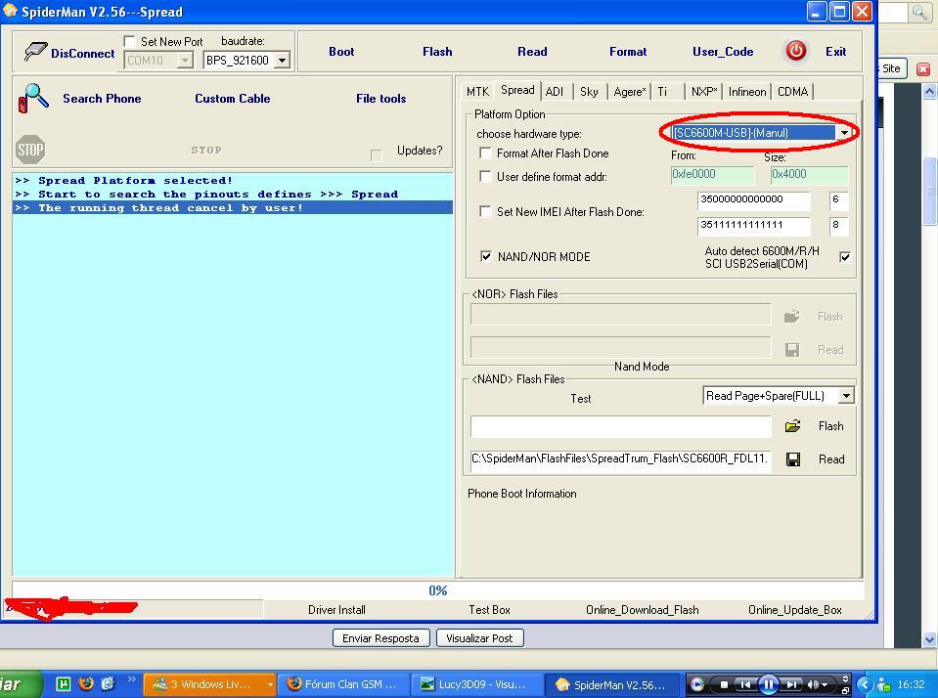Click the Format button
This screenshot has width=938, height=698.
coord(628,52)
